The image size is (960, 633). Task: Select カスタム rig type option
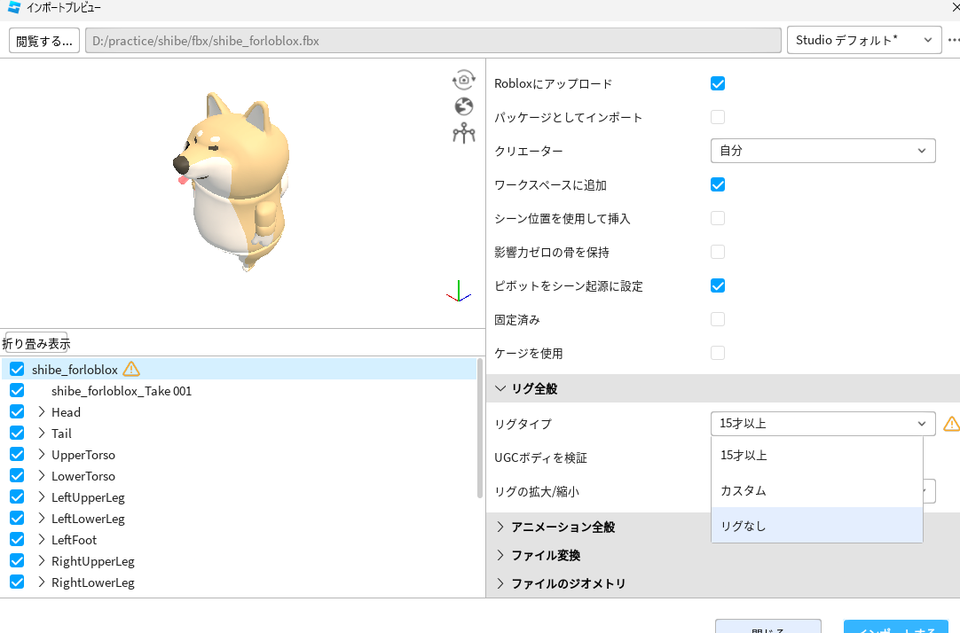(x=817, y=490)
